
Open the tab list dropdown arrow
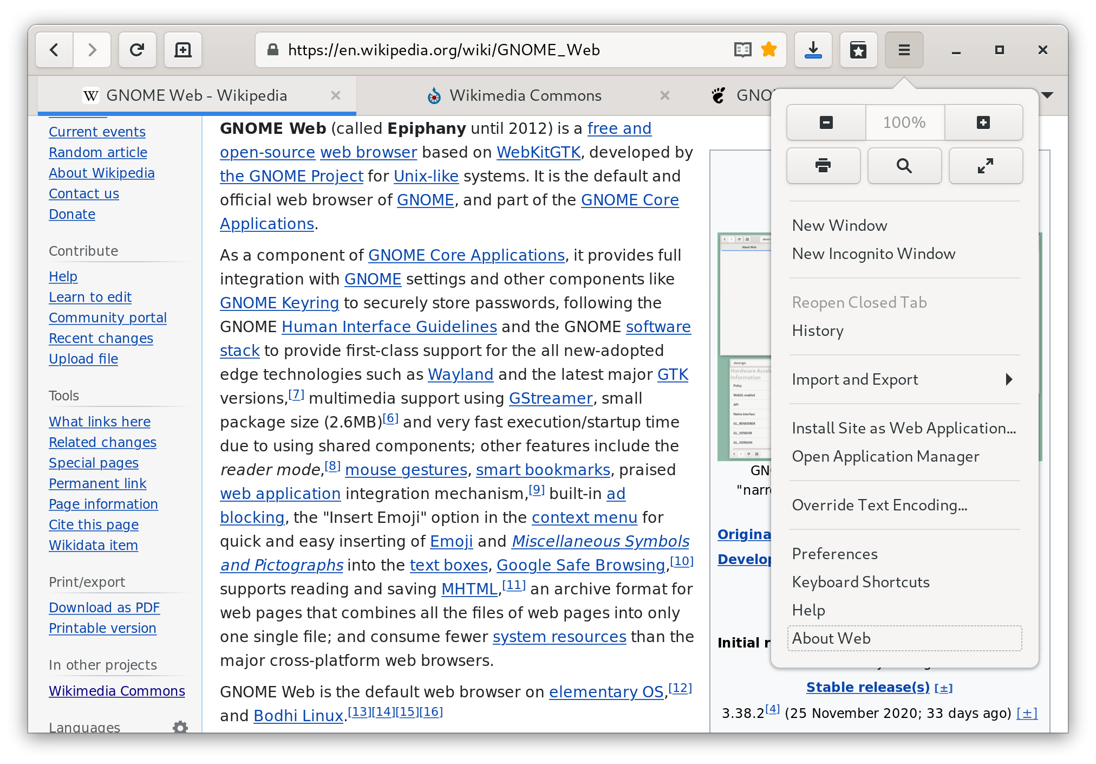tap(1047, 95)
